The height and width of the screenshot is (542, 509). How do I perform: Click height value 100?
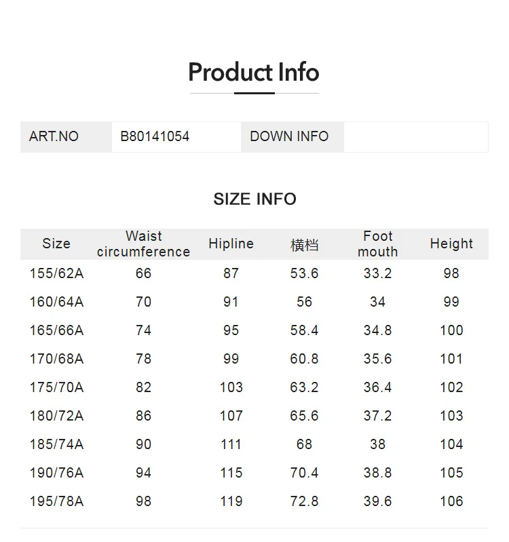tap(451, 330)
